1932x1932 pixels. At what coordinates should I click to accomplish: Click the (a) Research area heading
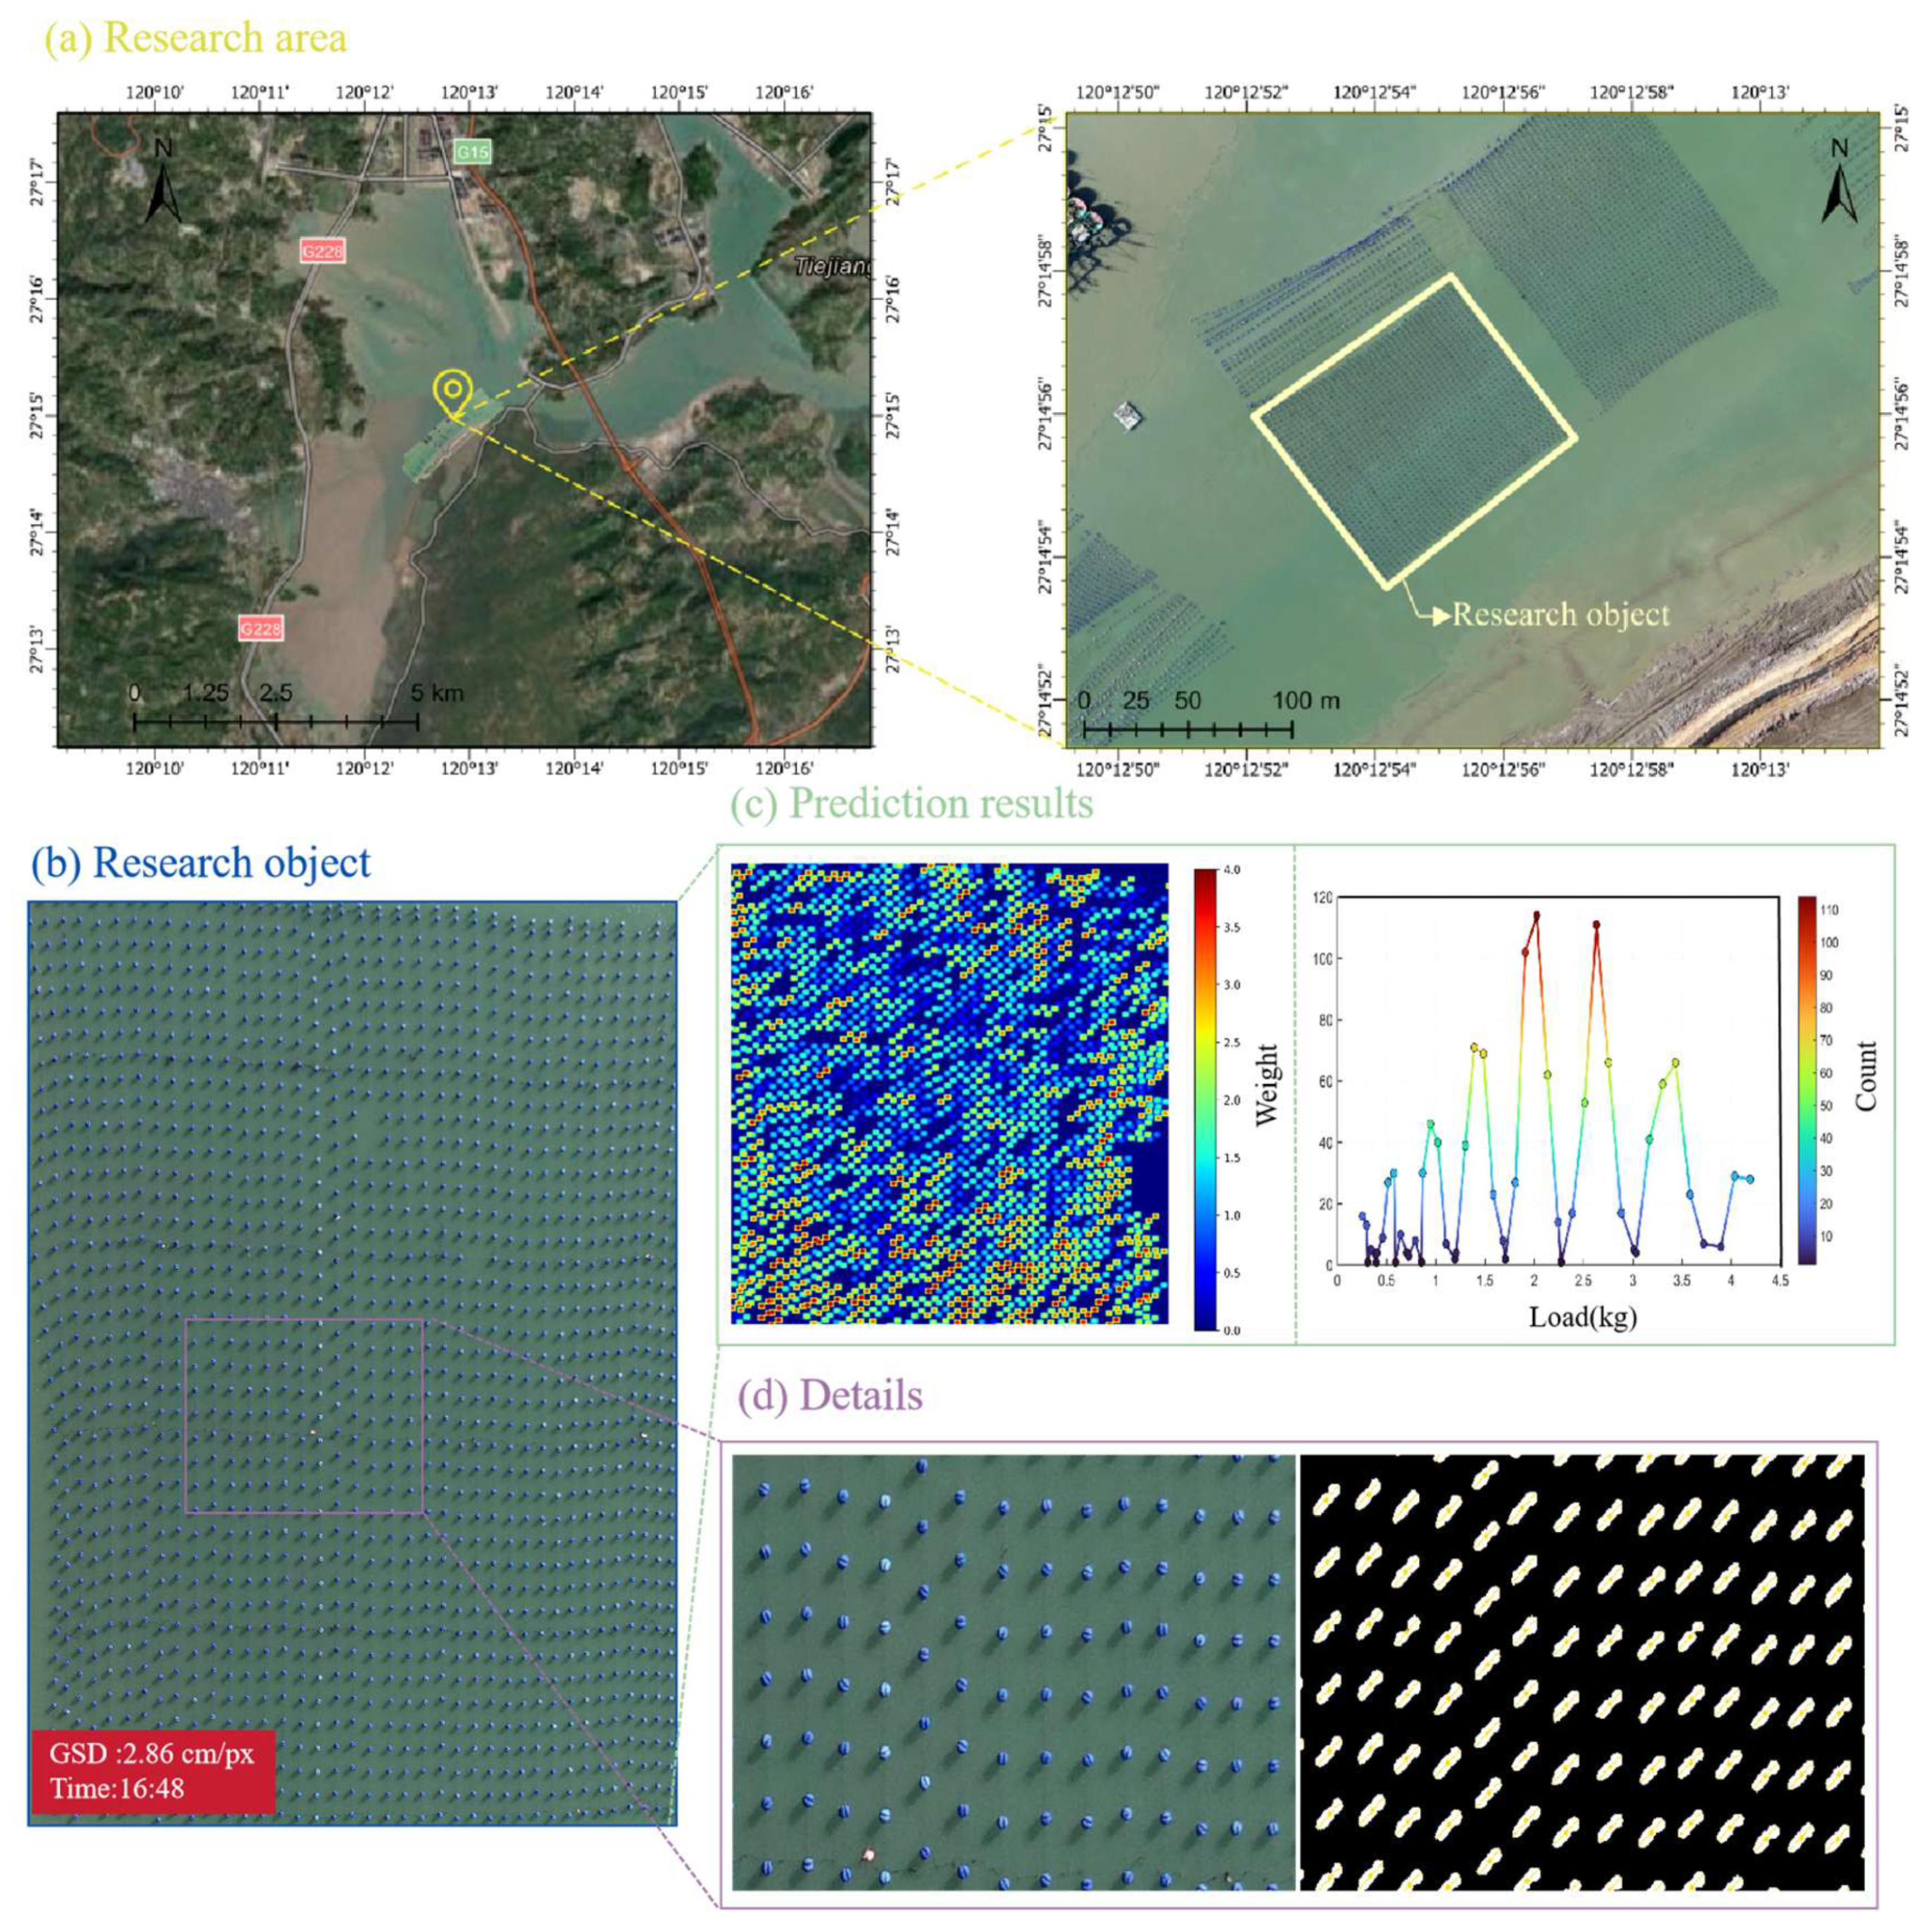(196, 38)
